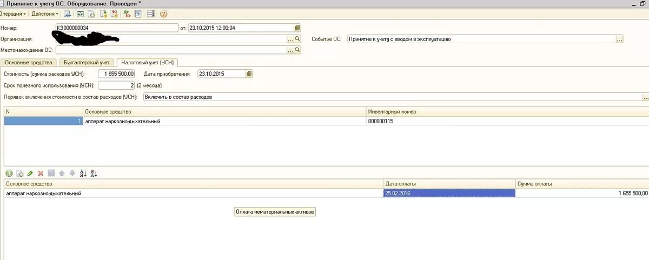Click magnifier open icon for Организация
The width and height of the screenshot is (649, 260).
[x=297, y=39]
